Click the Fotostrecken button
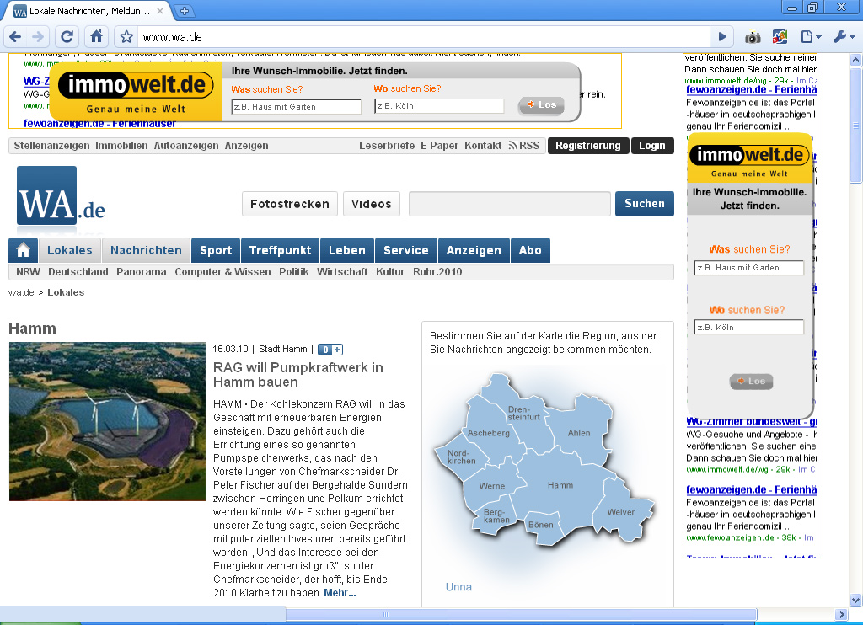The image size is (863, 625). 290,204
